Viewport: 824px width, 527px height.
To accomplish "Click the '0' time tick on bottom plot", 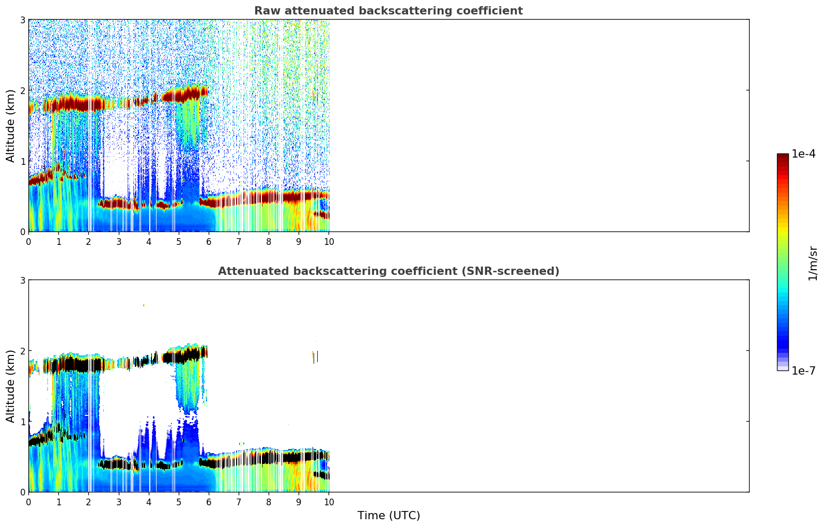I will (28, 502).
